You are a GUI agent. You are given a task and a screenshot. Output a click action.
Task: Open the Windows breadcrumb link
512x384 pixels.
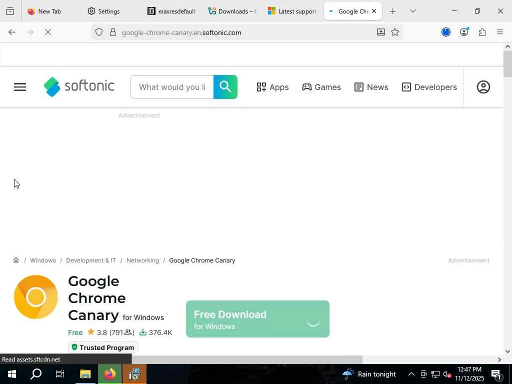click(43, 260)
